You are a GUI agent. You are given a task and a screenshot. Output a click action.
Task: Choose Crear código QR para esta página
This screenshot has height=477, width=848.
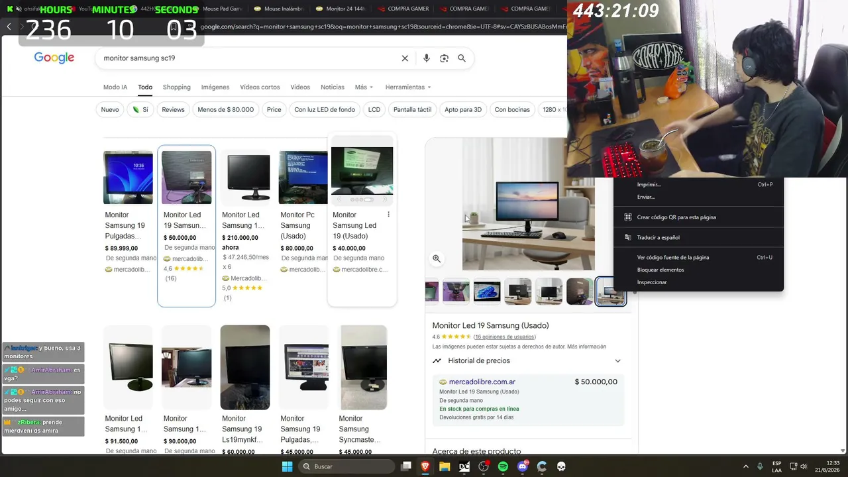(x=698, y=217)
